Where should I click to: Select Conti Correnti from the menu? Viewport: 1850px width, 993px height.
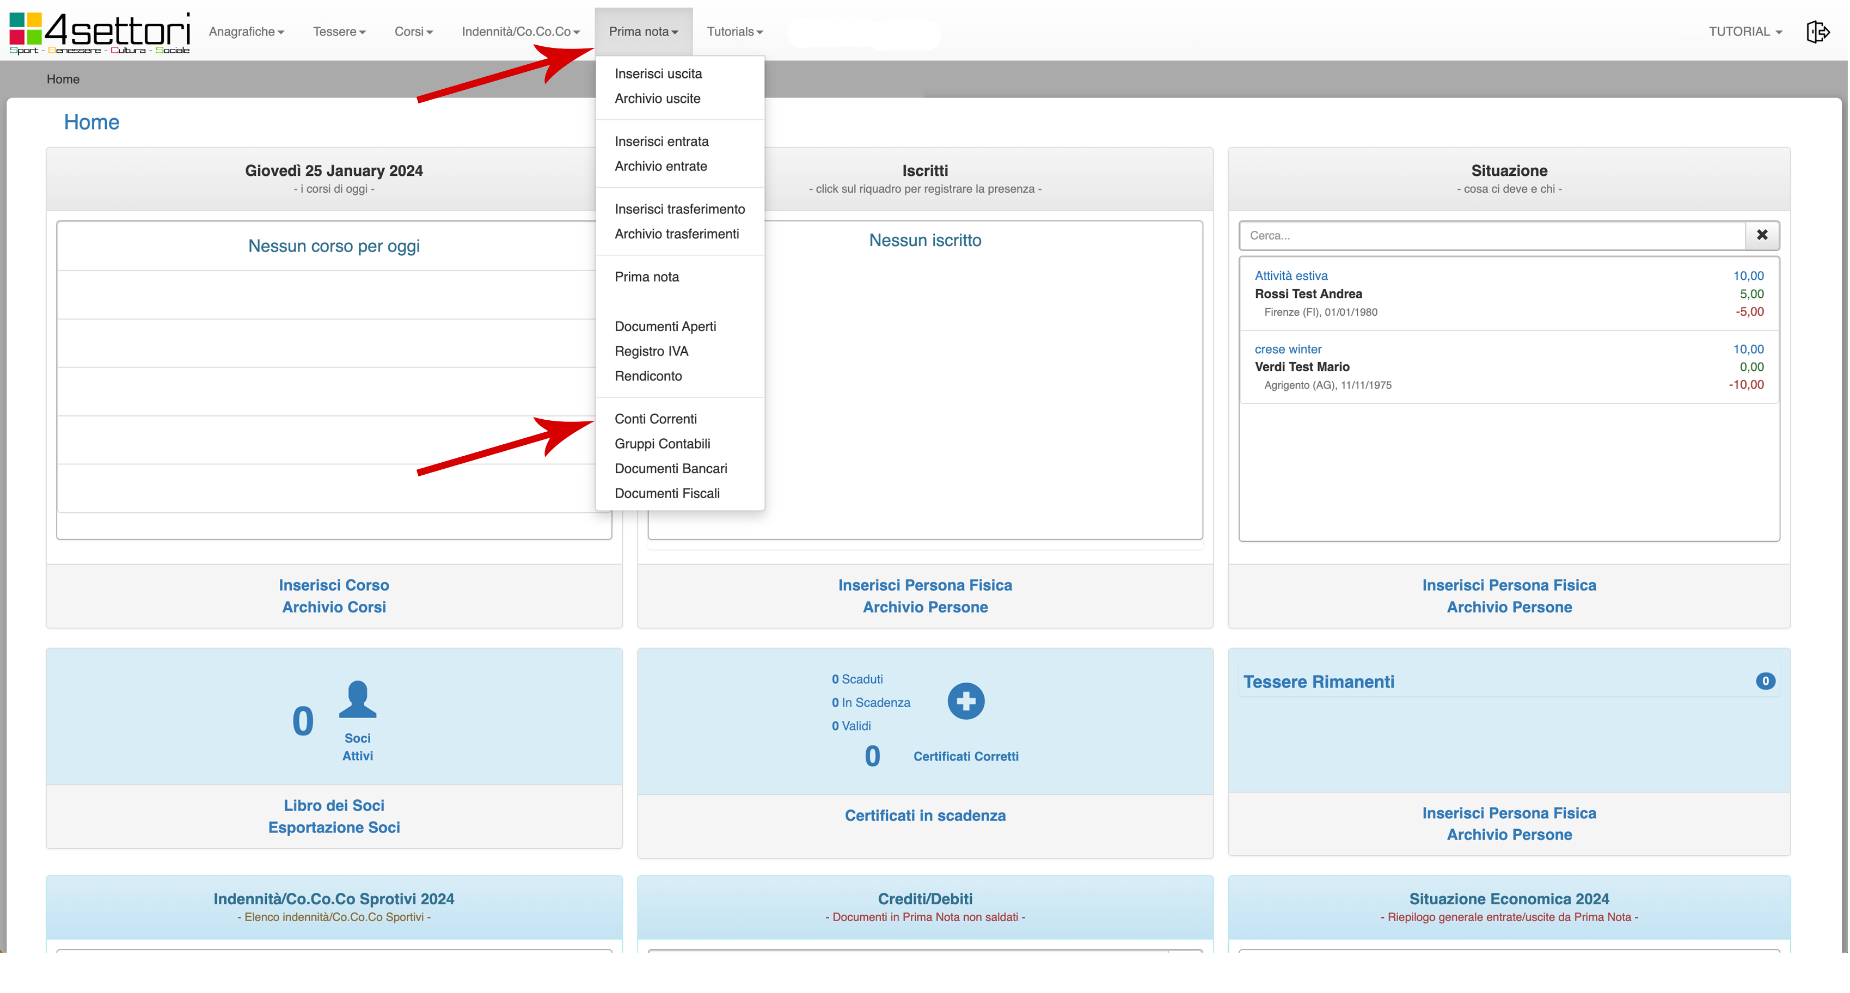(x=655, y=419)
